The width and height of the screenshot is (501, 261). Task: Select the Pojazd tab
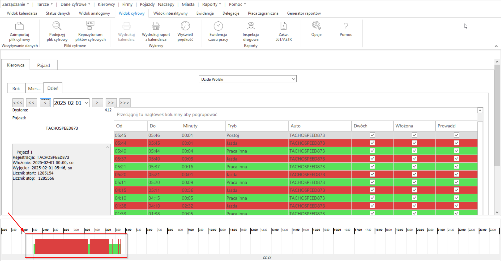(x=43, y=65)
